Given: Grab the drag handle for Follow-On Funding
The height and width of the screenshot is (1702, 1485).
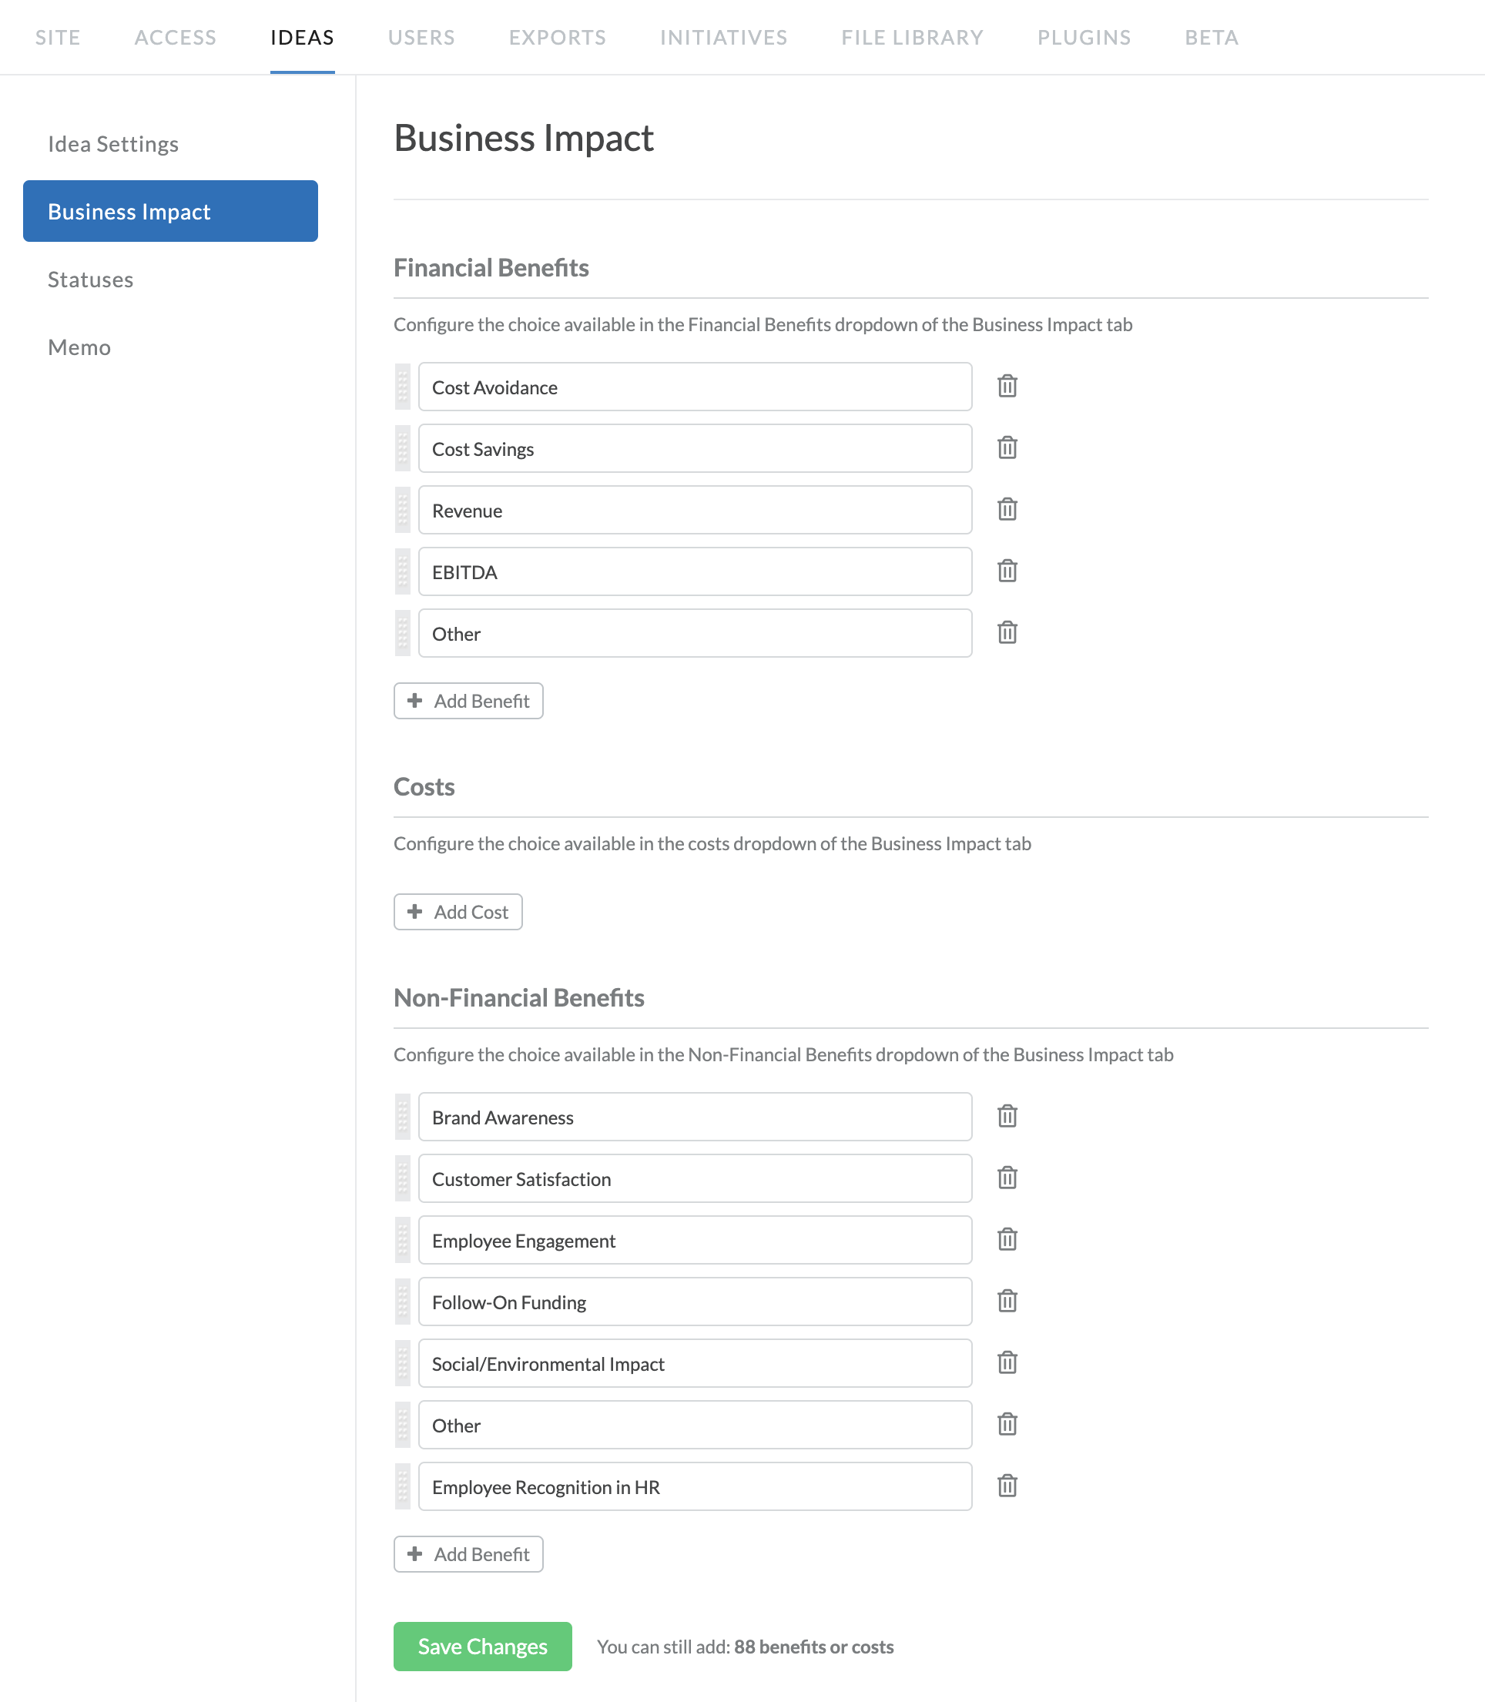Looking at the screenshot, I should tap(403, 1302).
